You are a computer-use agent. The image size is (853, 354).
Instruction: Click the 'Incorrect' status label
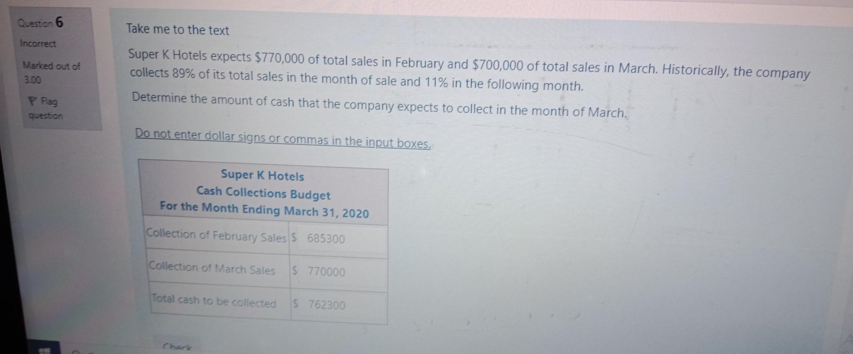(x=38, y=43)
